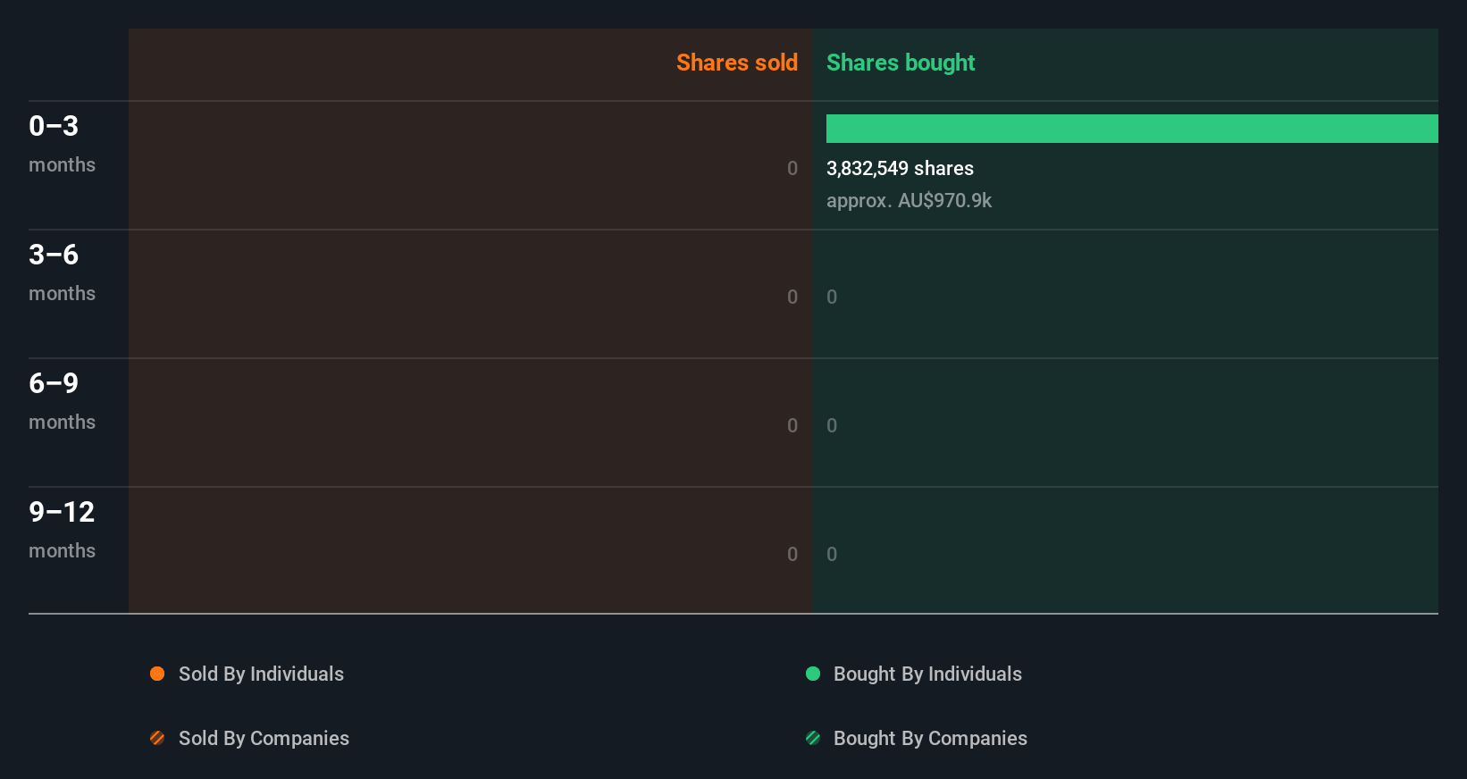Click the "Shares bought" column header
This screenshot has height=779, width=1467.
pyautogui.click(x=900, y=63)
